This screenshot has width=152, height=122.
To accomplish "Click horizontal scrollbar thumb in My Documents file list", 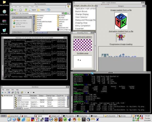I will point(42,33).
